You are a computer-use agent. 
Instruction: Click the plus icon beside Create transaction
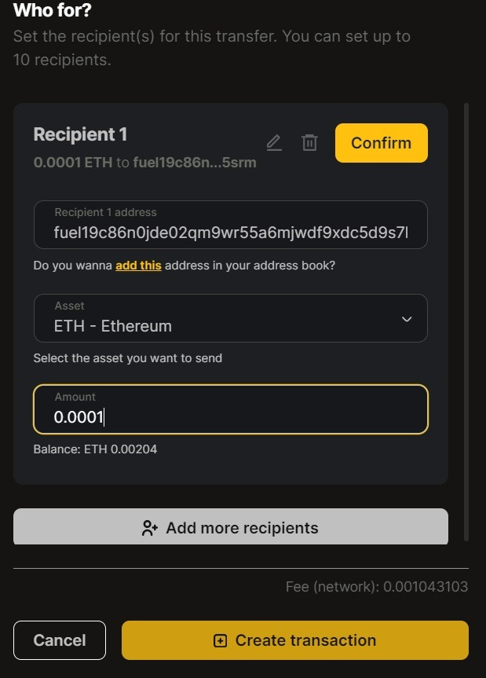tap(221, 640)
